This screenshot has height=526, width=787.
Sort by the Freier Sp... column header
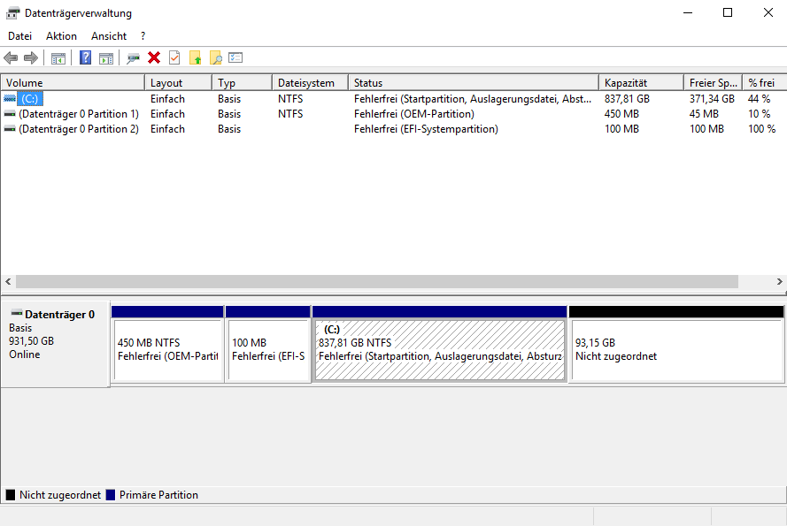[714, 83]
